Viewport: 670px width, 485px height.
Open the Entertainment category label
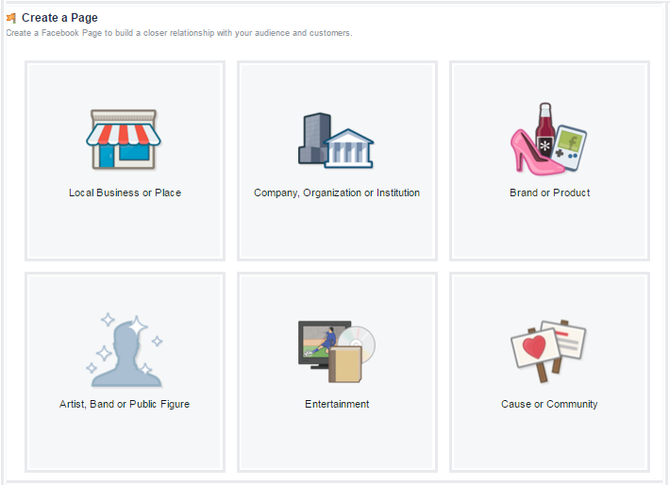point(337,404)
